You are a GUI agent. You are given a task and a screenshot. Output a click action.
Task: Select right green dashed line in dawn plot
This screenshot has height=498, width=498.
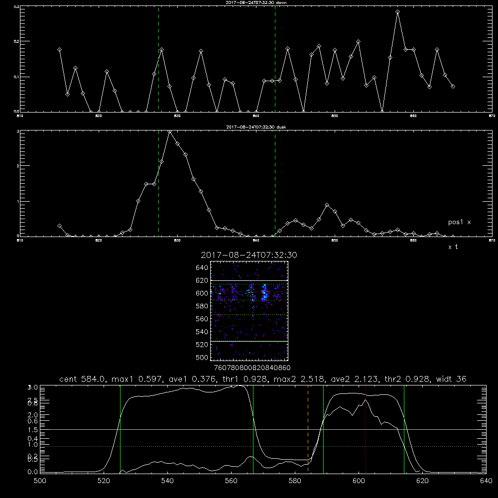click(275, 59)
